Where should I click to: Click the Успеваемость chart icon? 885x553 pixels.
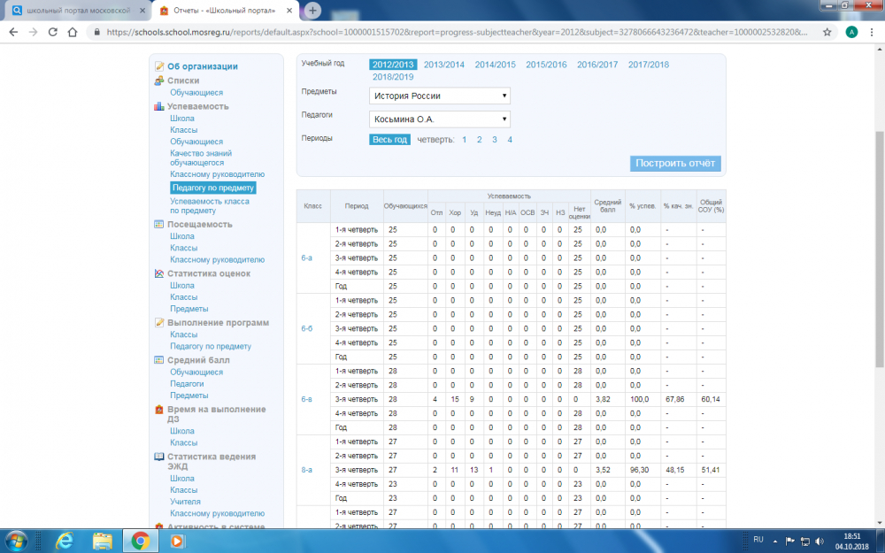point(159,106)
